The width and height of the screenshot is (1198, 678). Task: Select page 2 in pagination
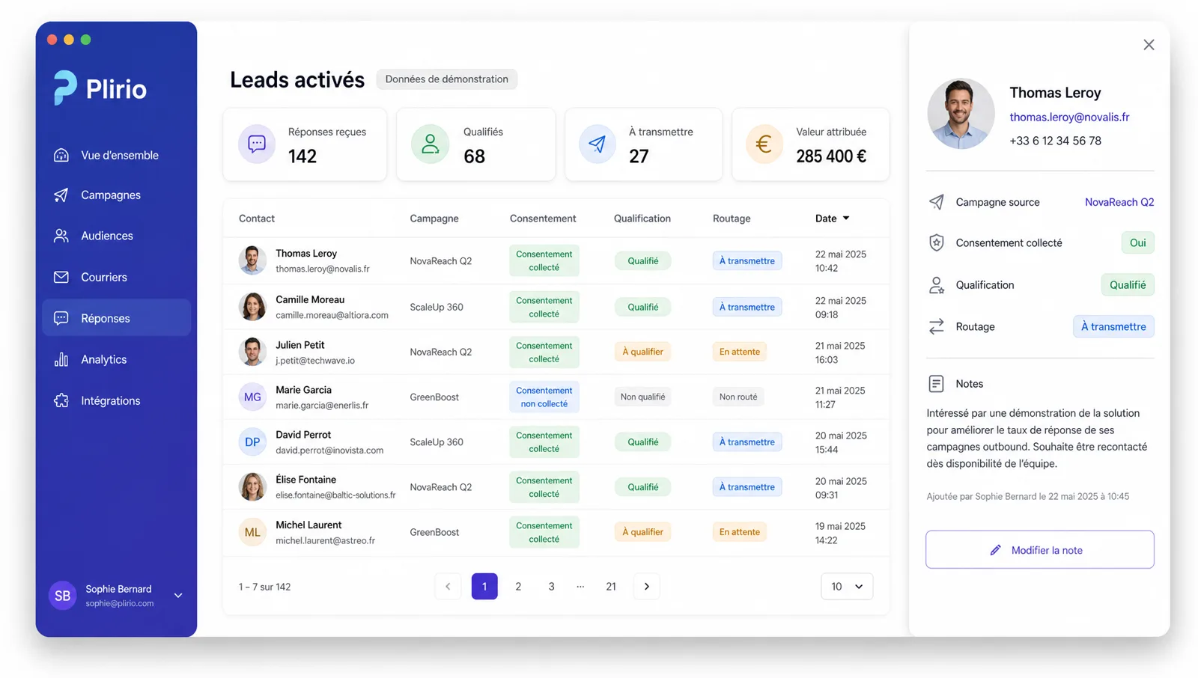[x=518, y=587]
